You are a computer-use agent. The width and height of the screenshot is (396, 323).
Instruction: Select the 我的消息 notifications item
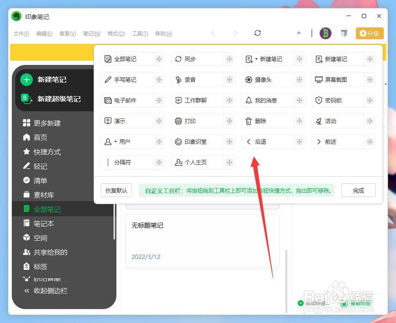273,100
